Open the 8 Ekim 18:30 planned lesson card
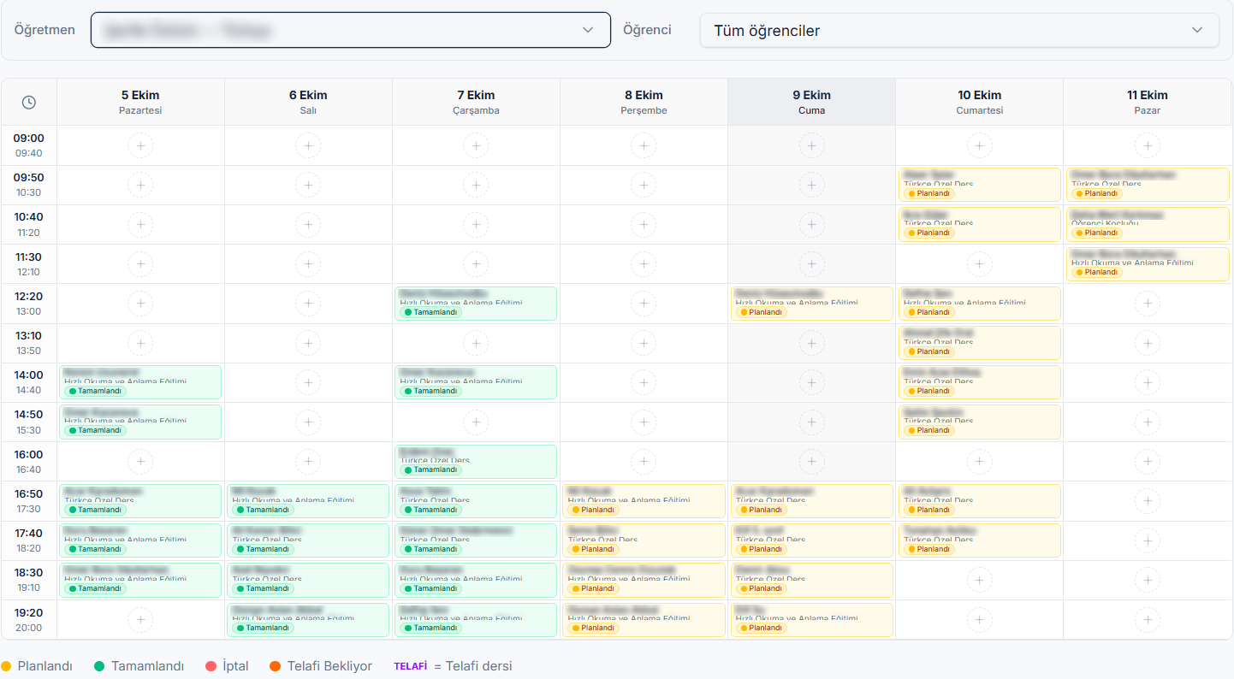The width and height of the screenshot is (1234, 679). pos(644,580)
